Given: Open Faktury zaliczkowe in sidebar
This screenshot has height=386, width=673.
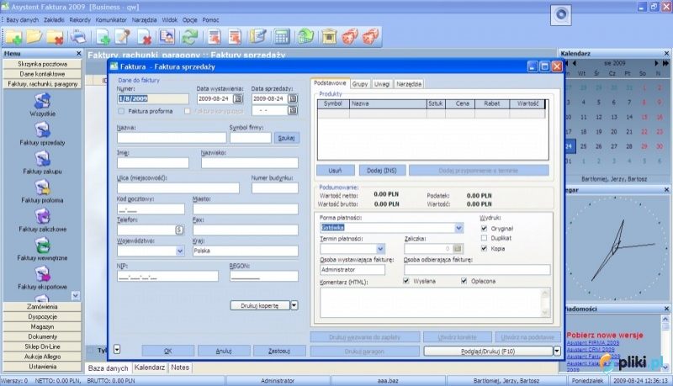Looking at the screenshot, I should [x=42, y=220].
